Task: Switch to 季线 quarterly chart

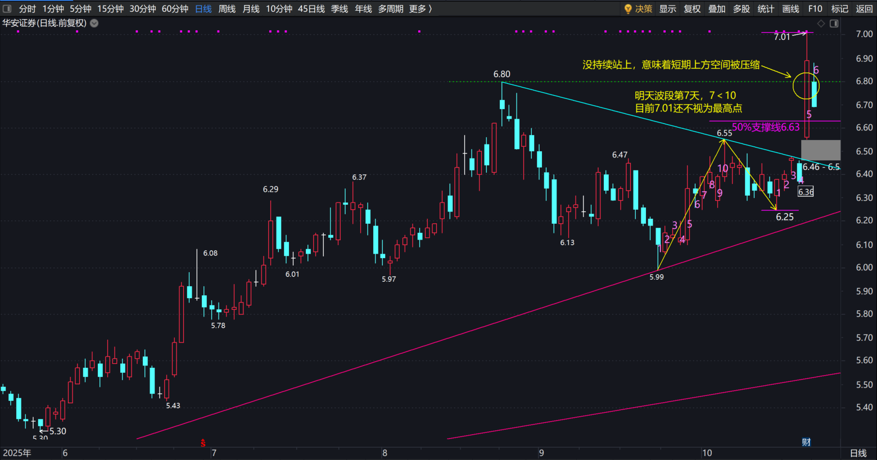Action: click(340, 9)
